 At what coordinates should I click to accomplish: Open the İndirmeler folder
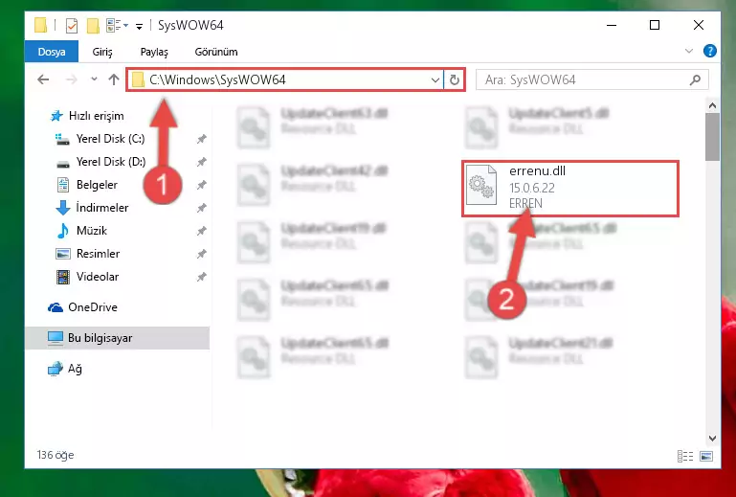pyautogui.click(x=101, y=208)
